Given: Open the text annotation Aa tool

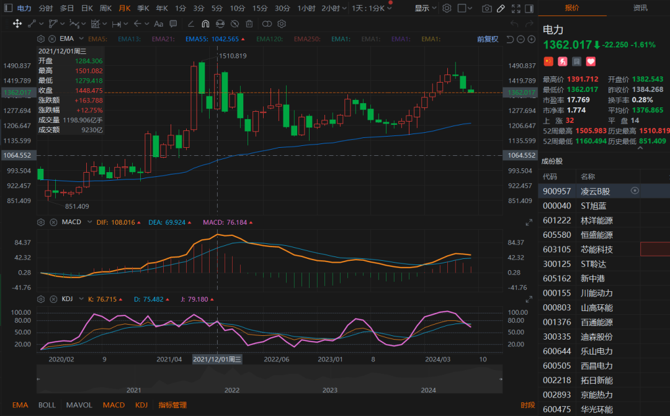Looking at the screenshot, I should 158,24.
